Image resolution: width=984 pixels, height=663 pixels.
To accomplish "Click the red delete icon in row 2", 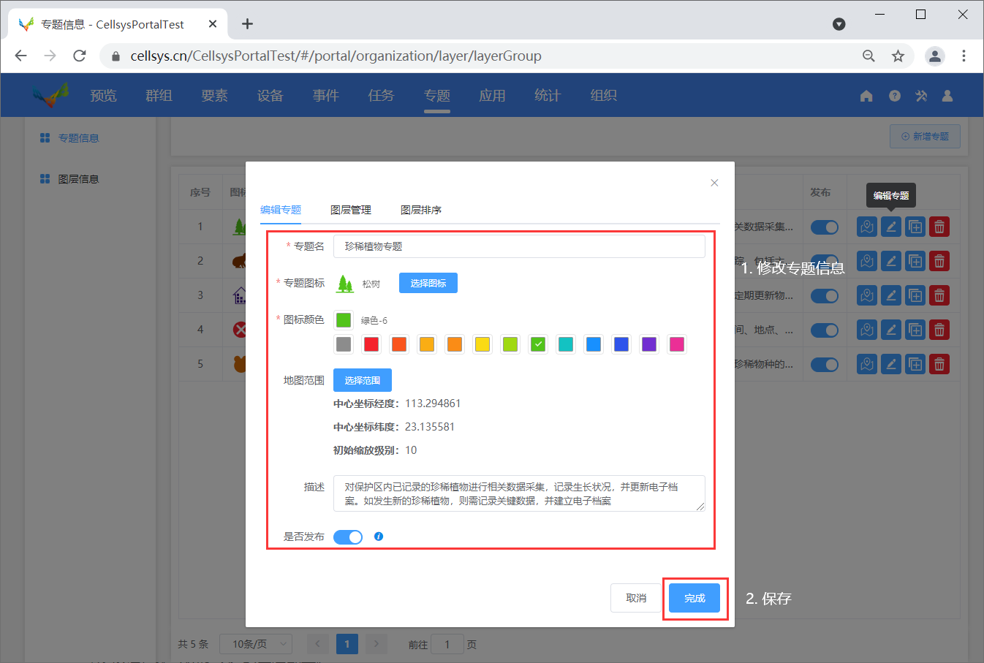I will [939, 262].
